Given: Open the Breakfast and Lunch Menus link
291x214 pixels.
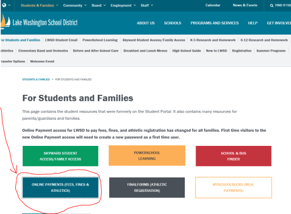Looking at the screenshot, I should [x=145, y=51].
